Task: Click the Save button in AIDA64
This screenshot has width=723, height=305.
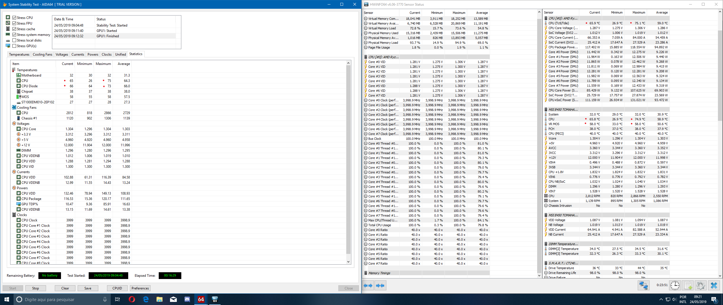Action: pyautogui.click(x=88, y=288)
